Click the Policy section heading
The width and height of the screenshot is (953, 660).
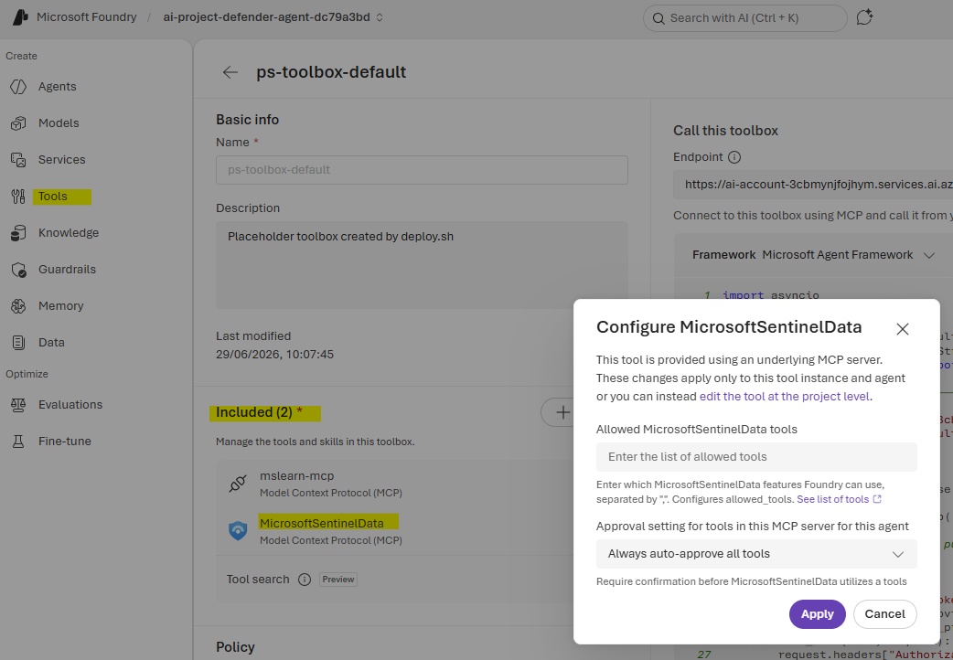235,646
